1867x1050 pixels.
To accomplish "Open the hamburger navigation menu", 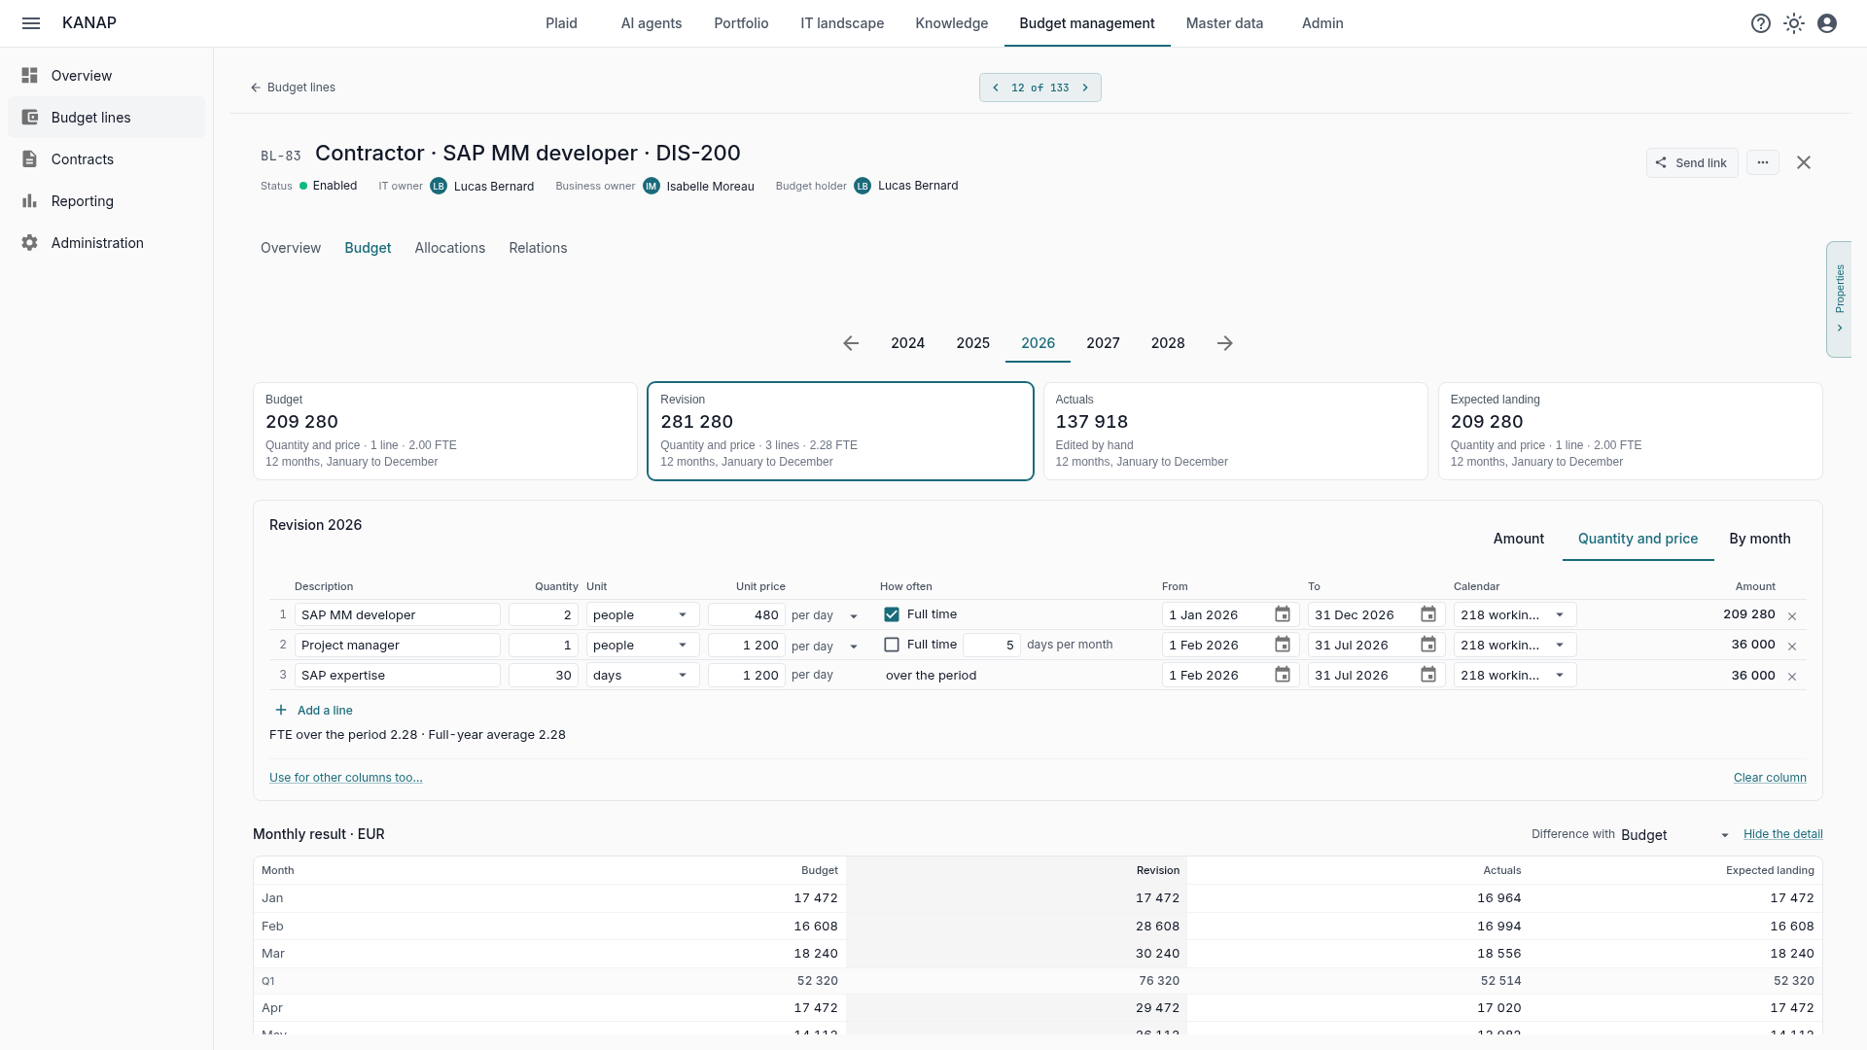I will [x=31, y=23].
